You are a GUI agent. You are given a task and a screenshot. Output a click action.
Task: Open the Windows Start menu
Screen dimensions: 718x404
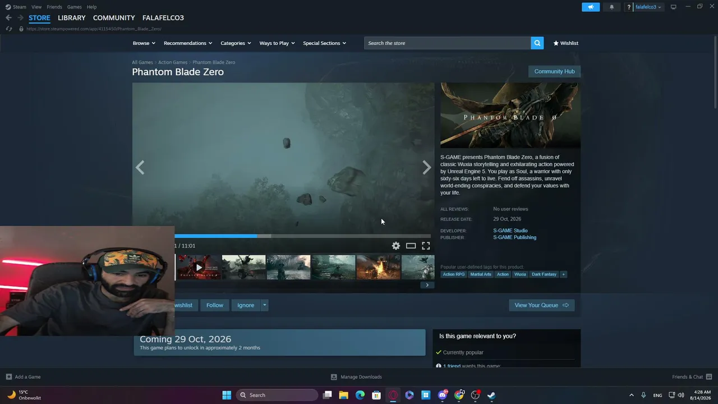point(227,395)
